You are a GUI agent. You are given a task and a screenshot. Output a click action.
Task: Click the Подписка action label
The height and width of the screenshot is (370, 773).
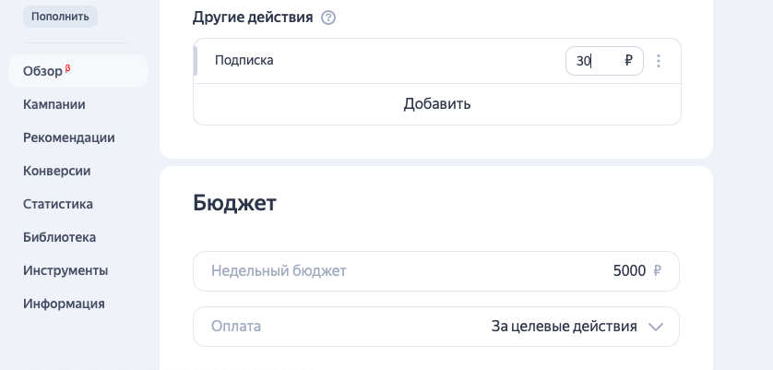point(244,61)
